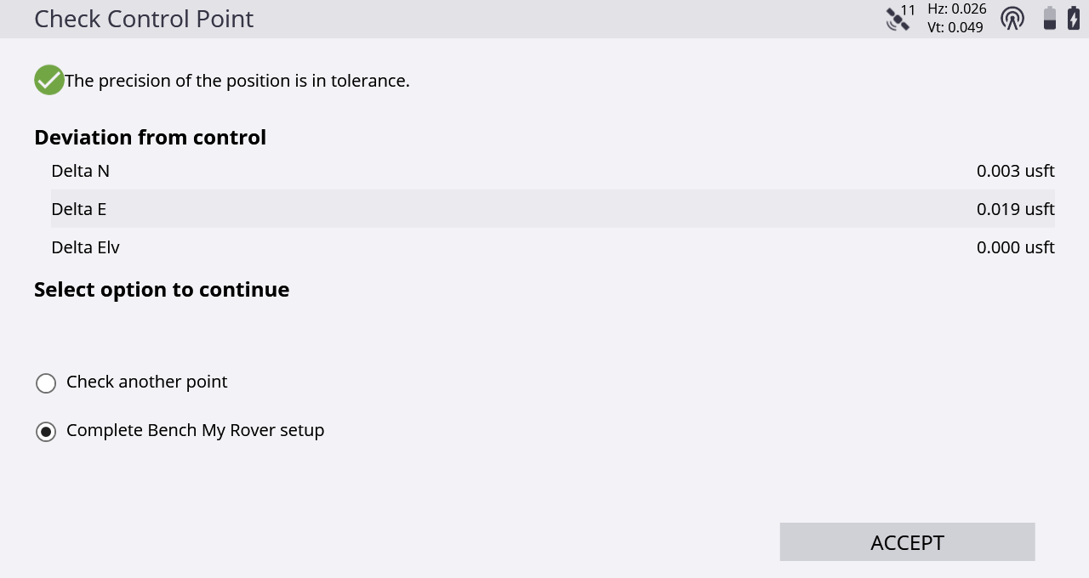View the Hz 0.026 precision readout
Viewport: 1089px width, 578px height.
[x=957, y=9]
